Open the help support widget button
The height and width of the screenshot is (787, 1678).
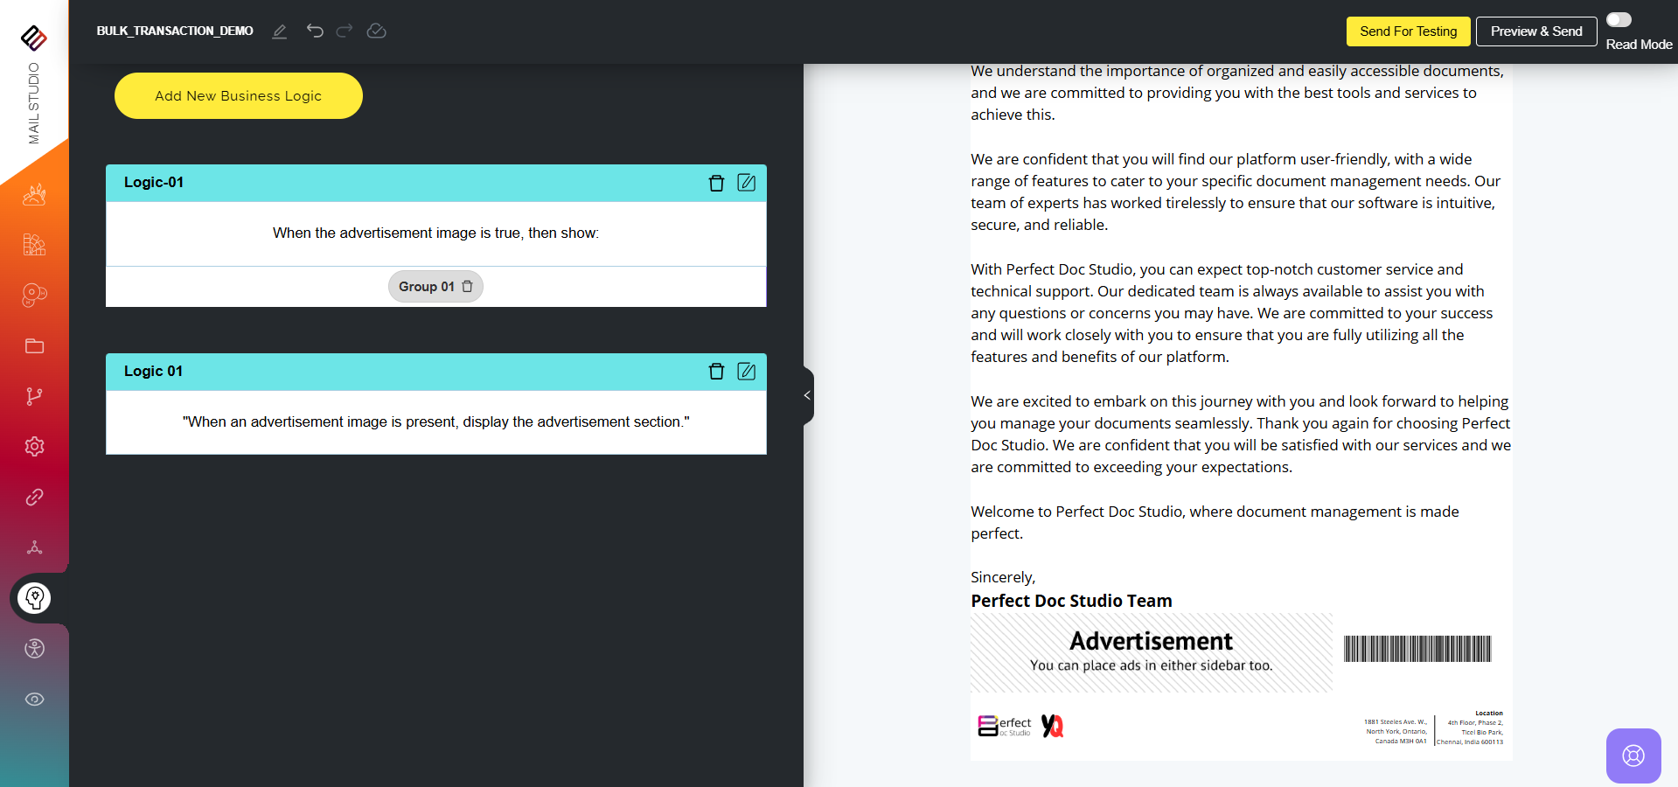(1633, 756)
